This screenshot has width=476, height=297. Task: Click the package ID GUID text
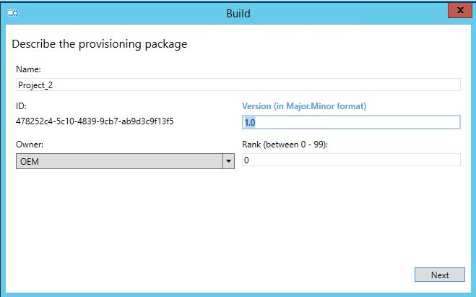click(x=95, y=121)
